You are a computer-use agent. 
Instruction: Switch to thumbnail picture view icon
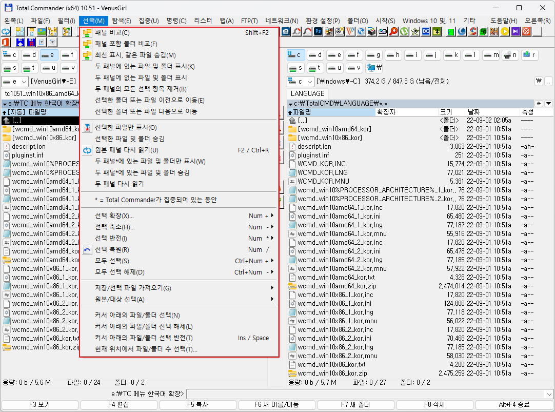click(x=42, y=31)
